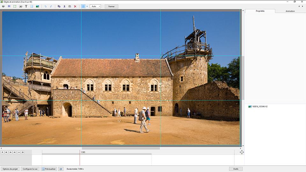Remove a keyframe with the minus button
The height and width of the screenshot is (172, 306).
(x=19, y=152)
